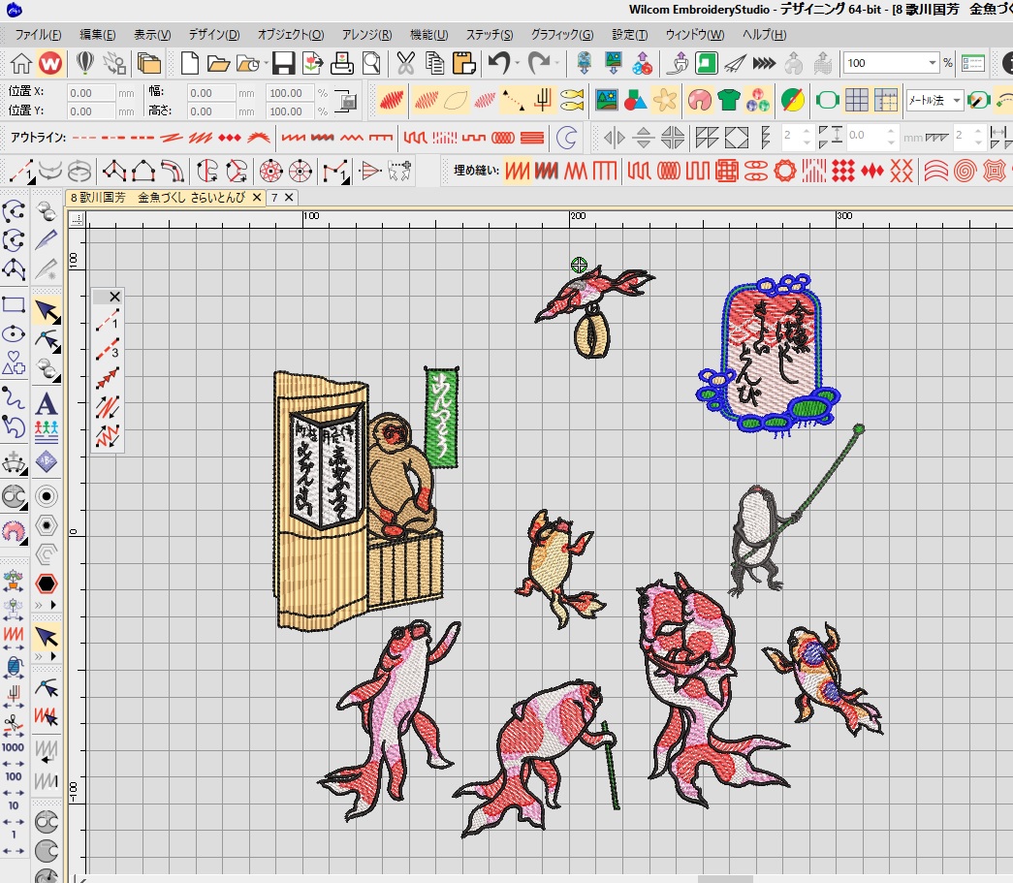Close the floating stitch angle tool palette
Viewport: 1013px width, 883px height.
pos(115,297)
